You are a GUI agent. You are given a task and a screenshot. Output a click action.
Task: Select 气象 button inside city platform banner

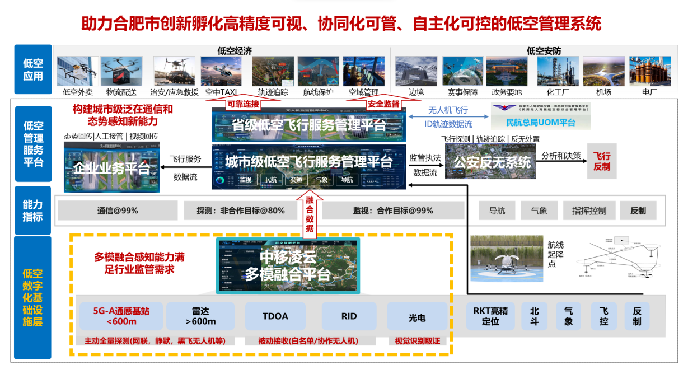pos(322,180)
